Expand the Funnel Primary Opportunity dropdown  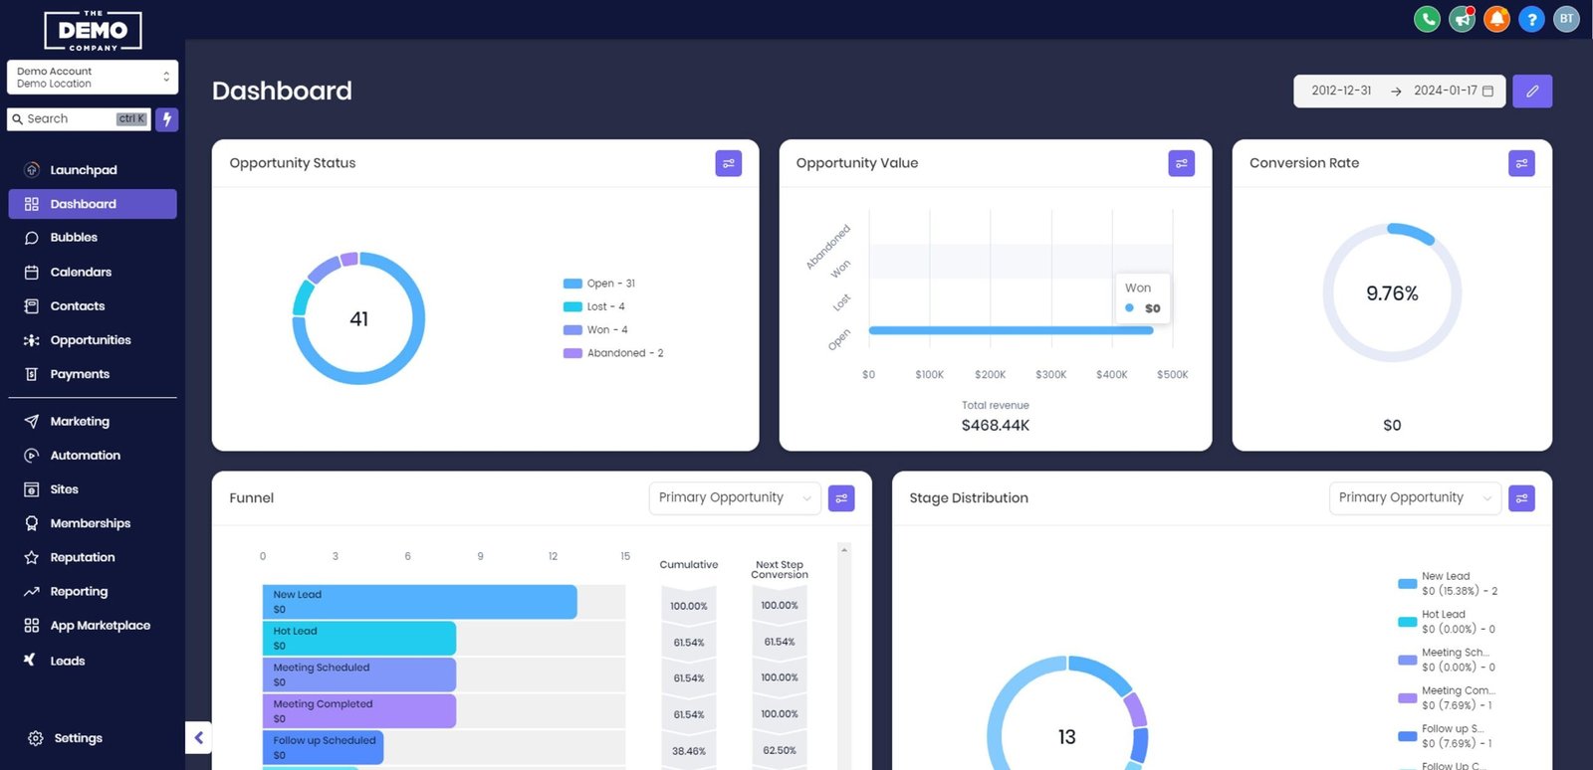(x=736, y=498)
